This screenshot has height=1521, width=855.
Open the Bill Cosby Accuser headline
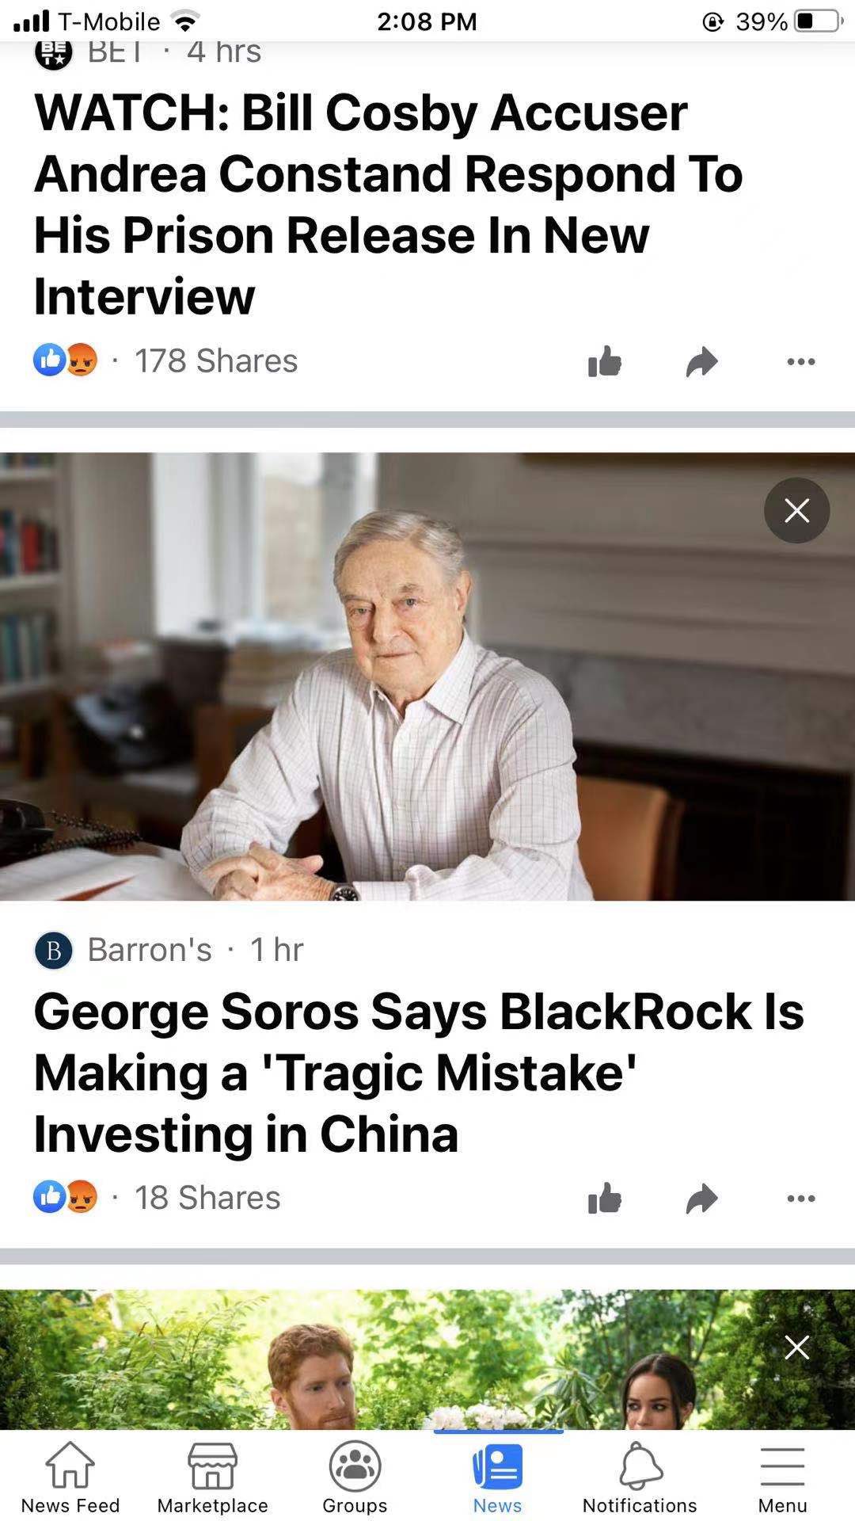[x=388, y=204]
